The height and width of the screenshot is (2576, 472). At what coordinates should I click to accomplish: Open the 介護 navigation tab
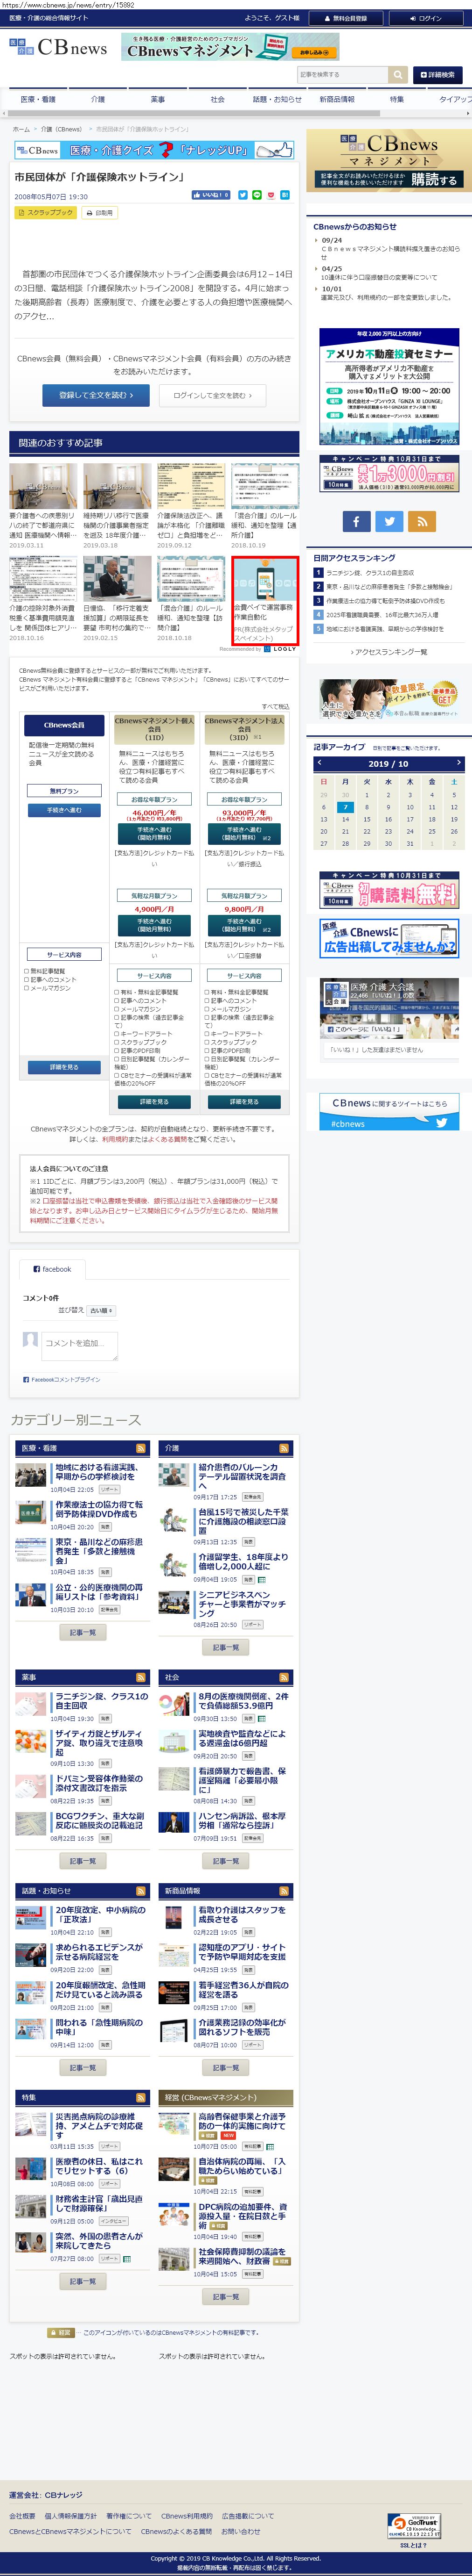click(98, 100)
